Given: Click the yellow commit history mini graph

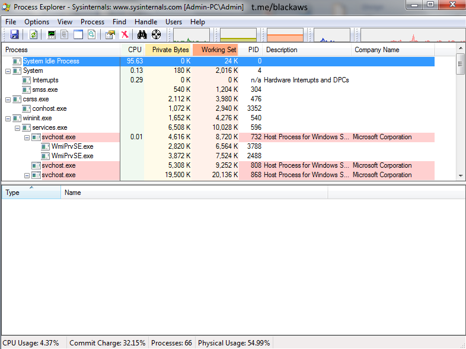Looking at the screenshot, I should [x=238, y=35].
